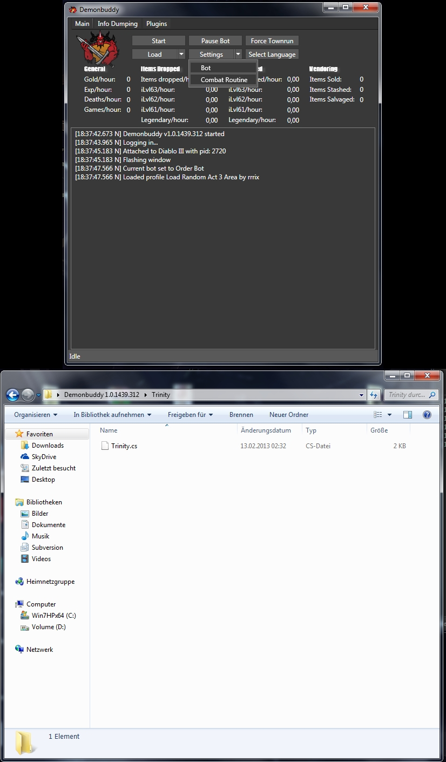This screenshot has height=762, width=446.
Task: Open the view options dropdown arrow
Action: [389, 415]
